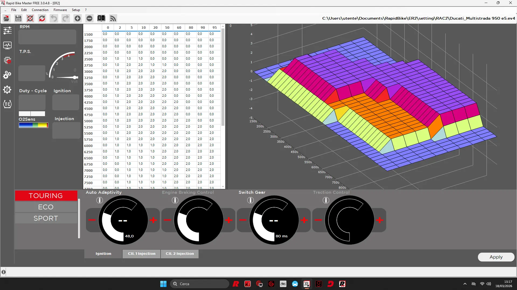
Task: Show info for Engine Braking Control
Action: pos(175,200)
